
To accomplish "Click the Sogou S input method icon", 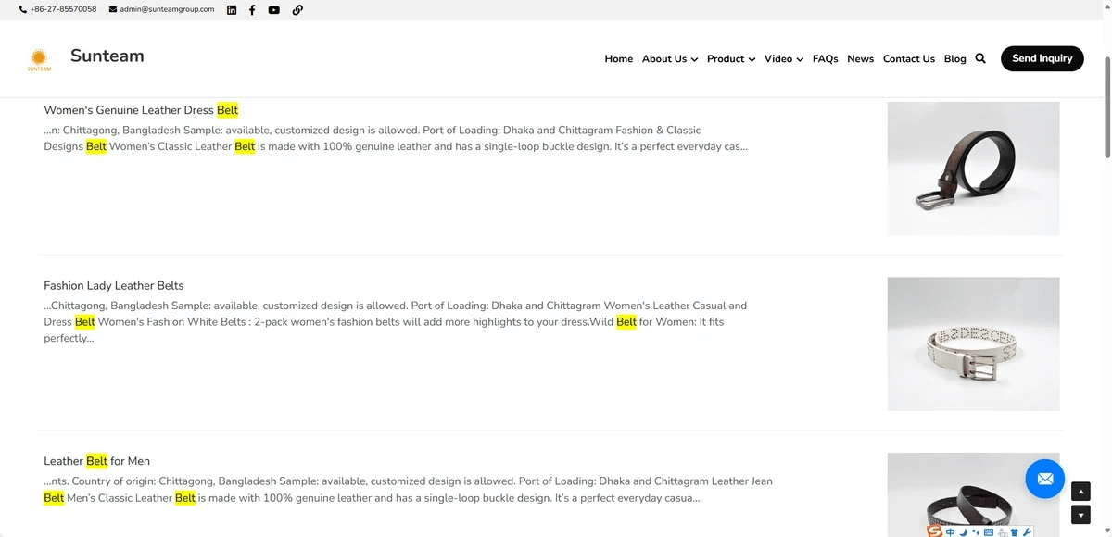I will point(935,531).
